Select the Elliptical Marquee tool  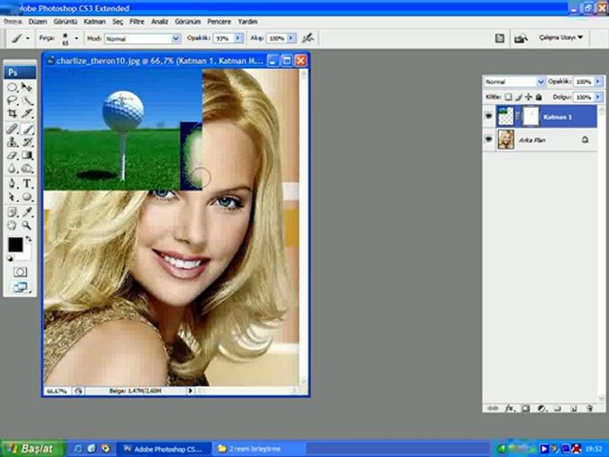pos(12,88)
